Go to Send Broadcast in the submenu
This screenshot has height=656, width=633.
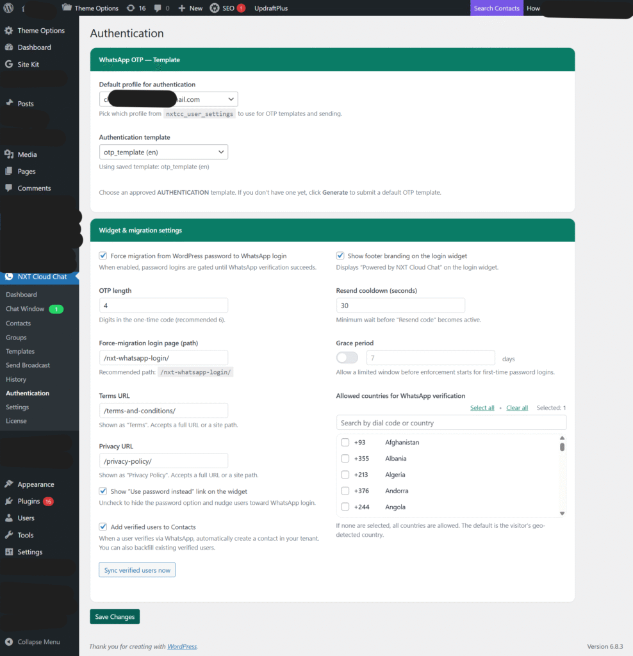[28, 365]
